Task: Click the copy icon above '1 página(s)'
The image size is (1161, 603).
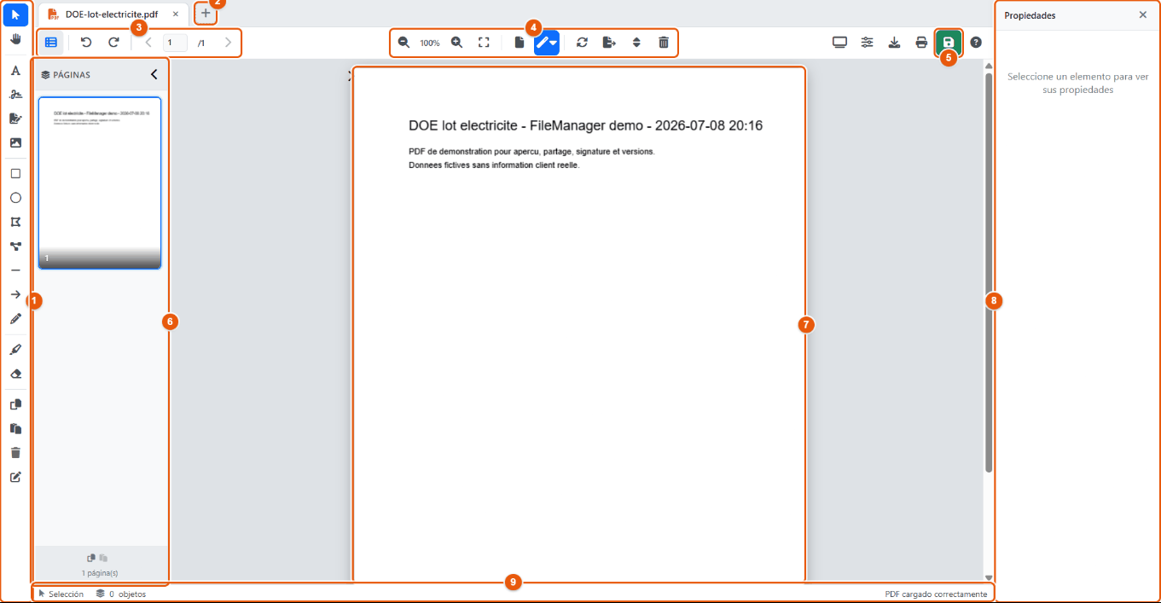Action: 92,557
